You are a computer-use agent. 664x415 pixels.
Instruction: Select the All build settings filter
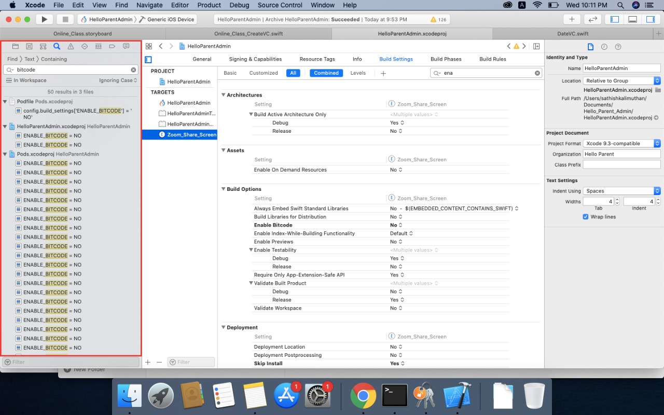(x=293, y=73)
